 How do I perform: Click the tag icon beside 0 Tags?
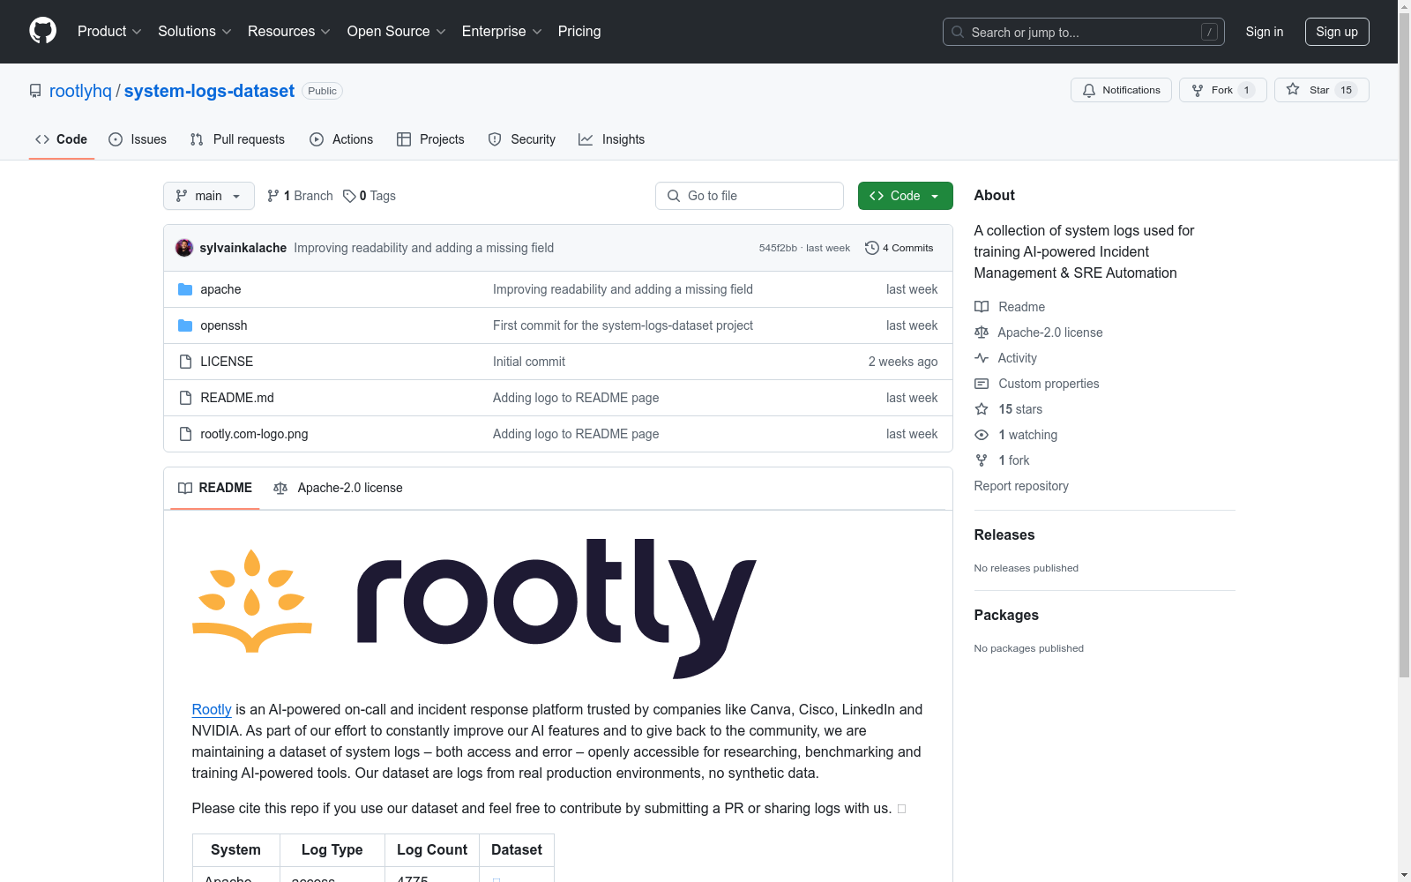pyautogui.click(x=349, y=196)
